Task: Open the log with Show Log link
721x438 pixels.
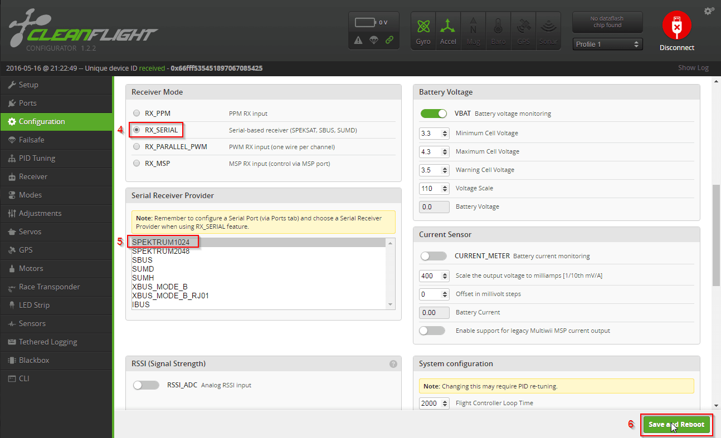Action: click(x=693, y=67)
